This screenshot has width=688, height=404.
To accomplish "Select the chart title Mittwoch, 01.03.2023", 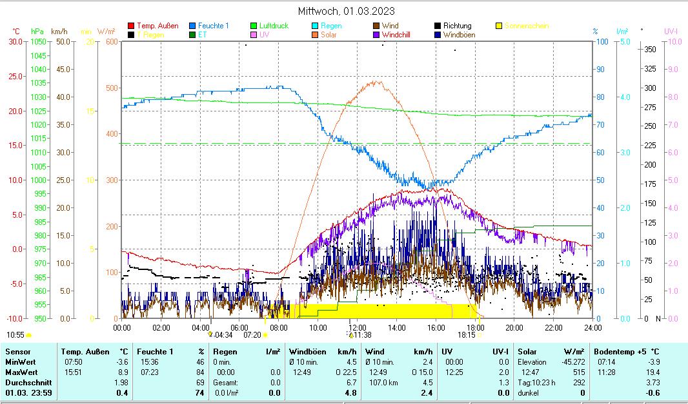I will 346,11.
